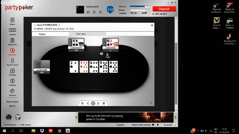Click the roulette chip icon bottom left
Screen dimensions: 239x134
9,117
